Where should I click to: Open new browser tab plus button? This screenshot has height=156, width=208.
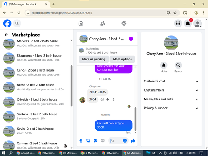pyautogui.click(x=54, y=4)
